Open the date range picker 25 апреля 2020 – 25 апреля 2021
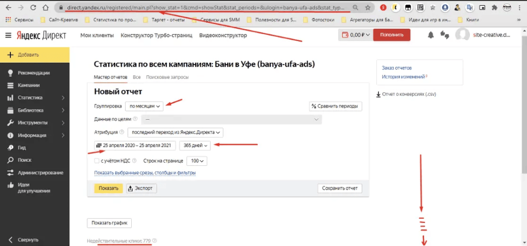Image resolution: width=527 pixels, height=246 pixels. (x=135, y=145)
